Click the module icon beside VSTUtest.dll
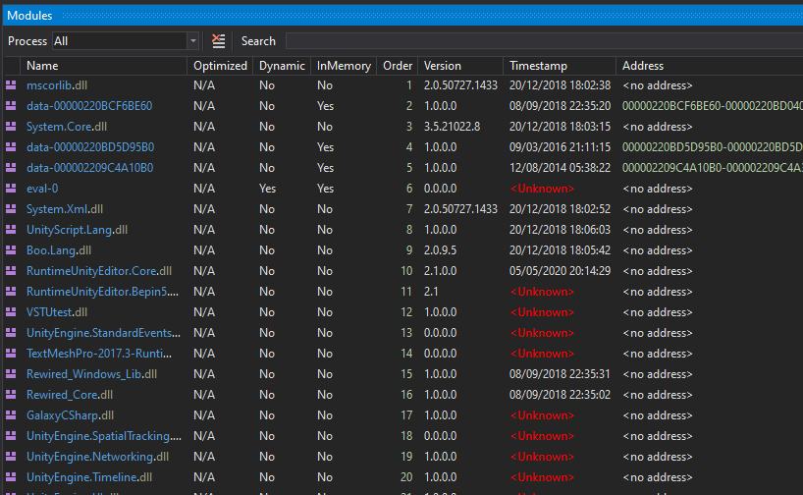The image size is (803, 495). (x=11, y=312)
